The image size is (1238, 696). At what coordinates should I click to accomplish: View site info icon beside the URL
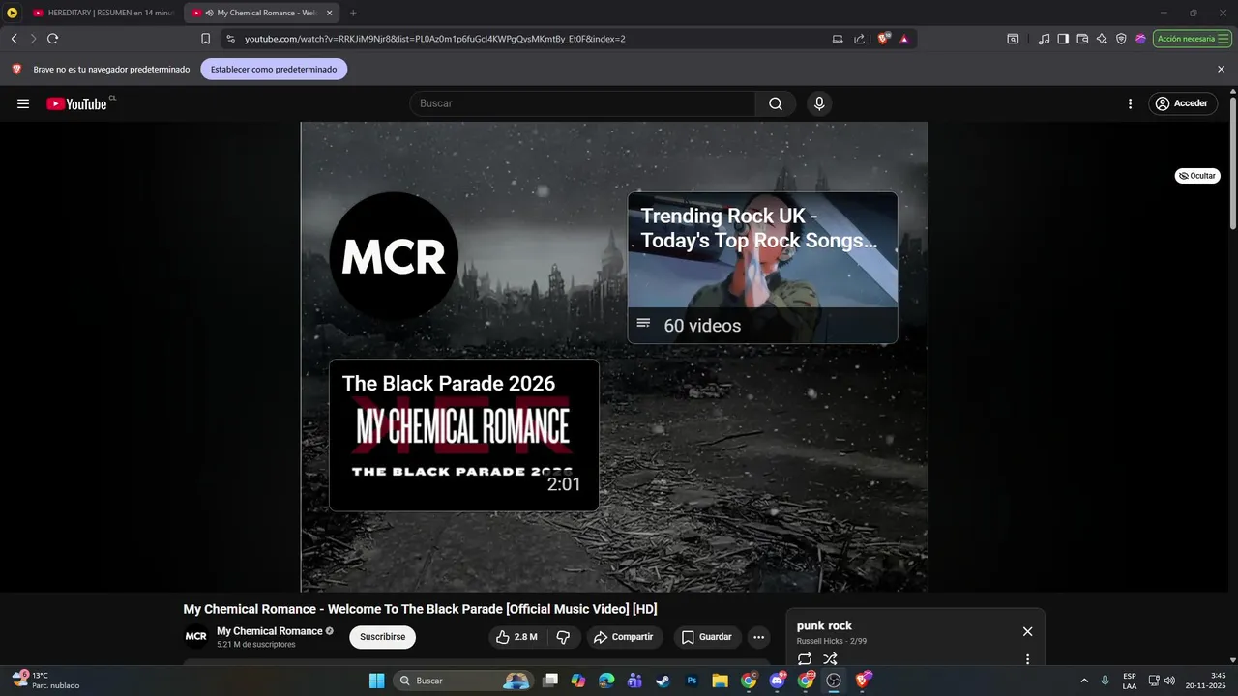pyautogui.click(x=230, y=39)
